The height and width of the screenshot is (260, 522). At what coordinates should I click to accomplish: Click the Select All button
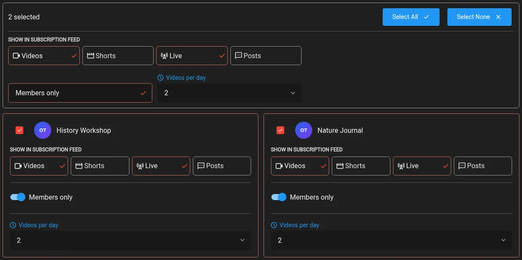pyautogui.click(x=411, y=17)
